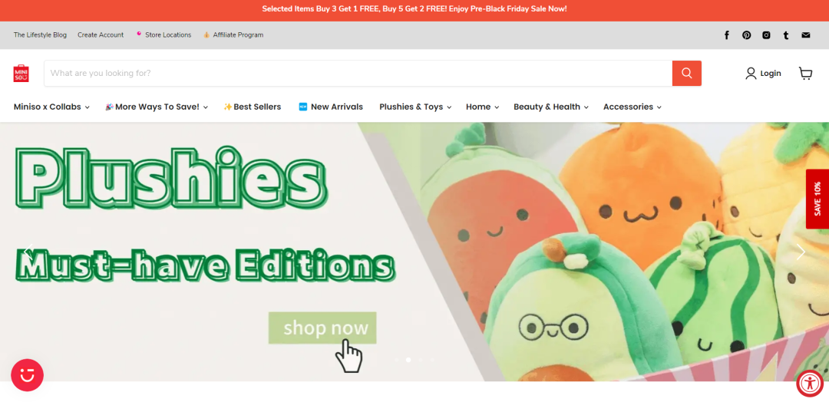Open the Best Sellers menu item
The image size is (829, 402).
tap(253, 107)
